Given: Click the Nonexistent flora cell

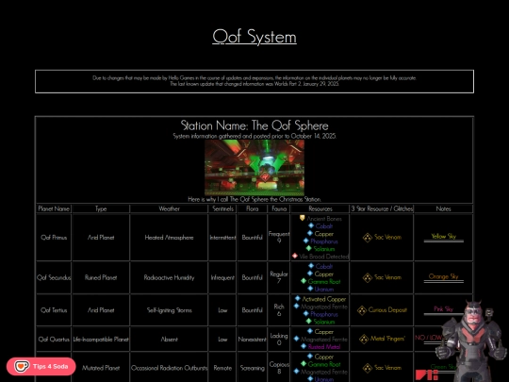Looking at the screenshot, I should (x=253, y=340).
